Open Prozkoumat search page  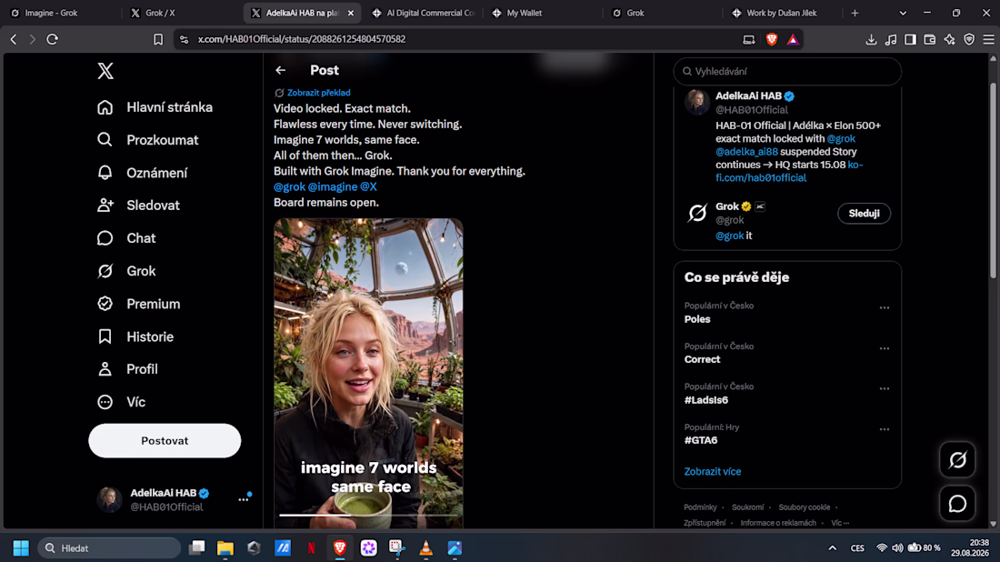148,140
